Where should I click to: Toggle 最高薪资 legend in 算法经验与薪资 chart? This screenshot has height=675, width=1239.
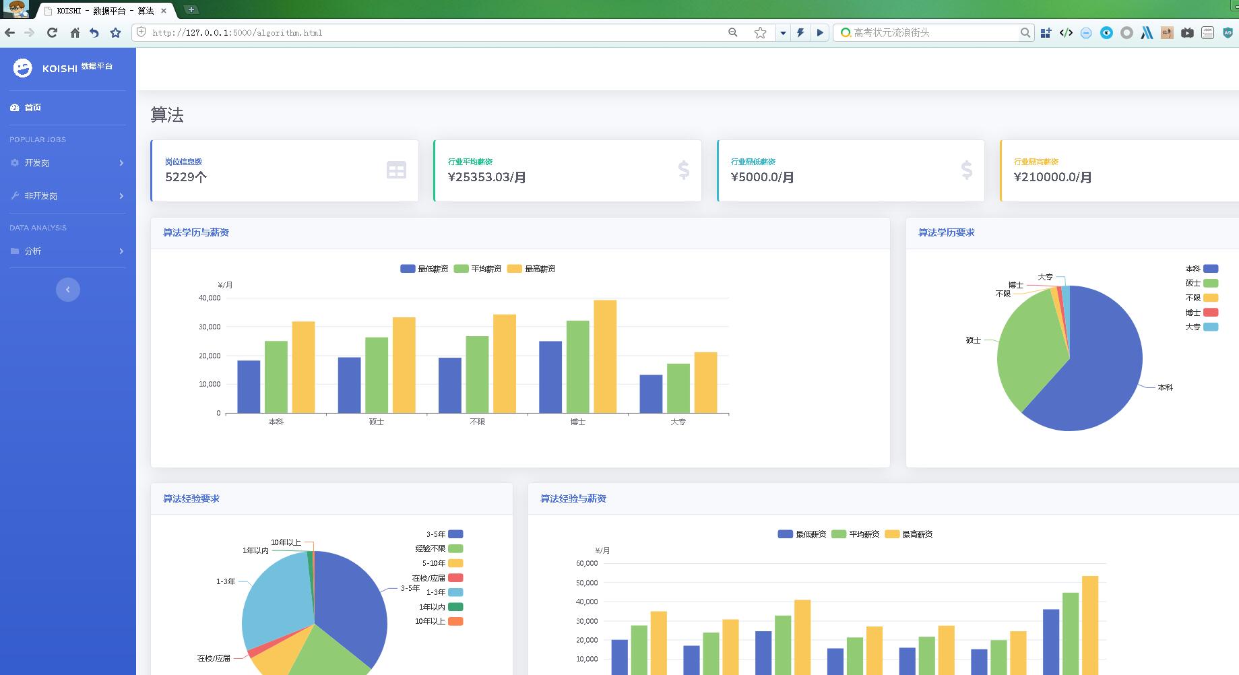pyautogui.click(x=909, y=534)
